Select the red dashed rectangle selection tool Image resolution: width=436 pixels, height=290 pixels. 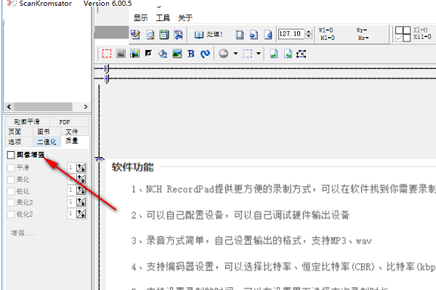pos(107,53)
